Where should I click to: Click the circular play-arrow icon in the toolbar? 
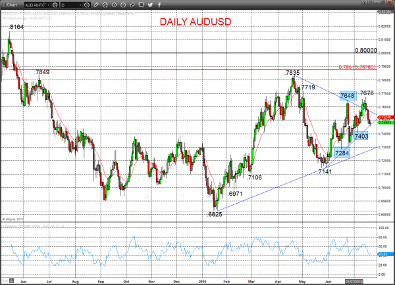pyautogui.click(x=114, y=5)
